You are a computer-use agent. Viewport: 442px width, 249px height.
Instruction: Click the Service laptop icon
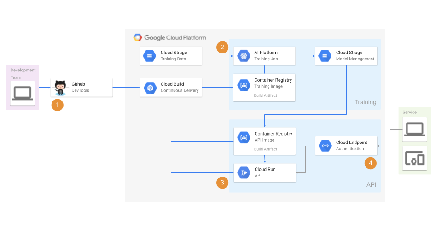click(415, 129)
